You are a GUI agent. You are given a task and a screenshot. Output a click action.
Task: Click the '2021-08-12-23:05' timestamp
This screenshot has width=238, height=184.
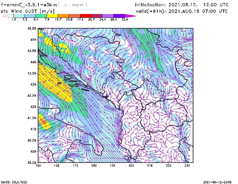tap(217, 182)
